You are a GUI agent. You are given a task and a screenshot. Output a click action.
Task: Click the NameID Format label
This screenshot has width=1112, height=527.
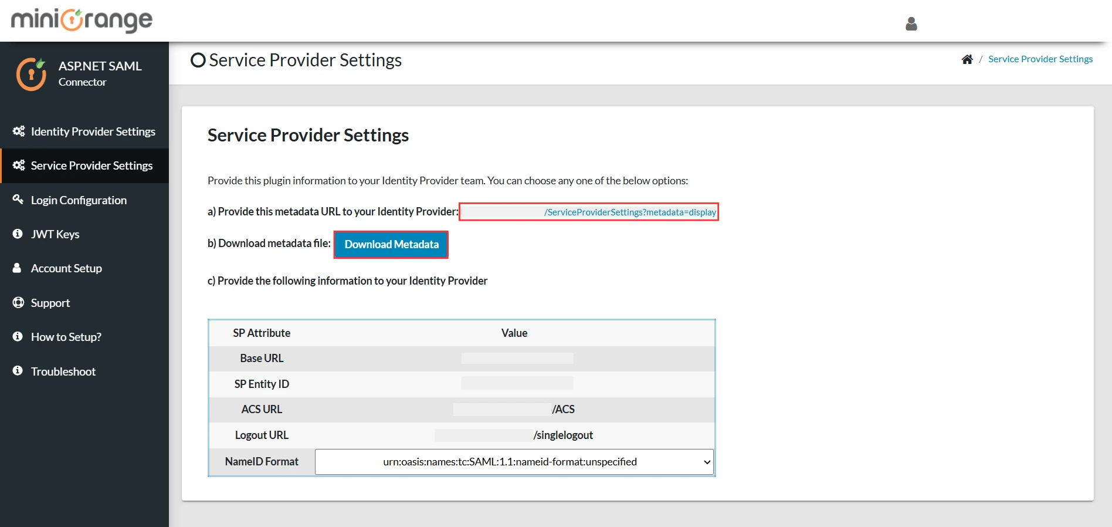pos(262,461)
